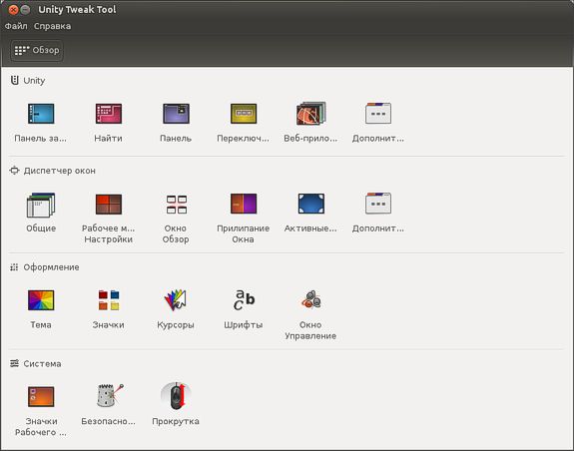This screenshot has height=451, width=574.
Task: Open the Общие window manager icon
Action: [x=41, y=205]
